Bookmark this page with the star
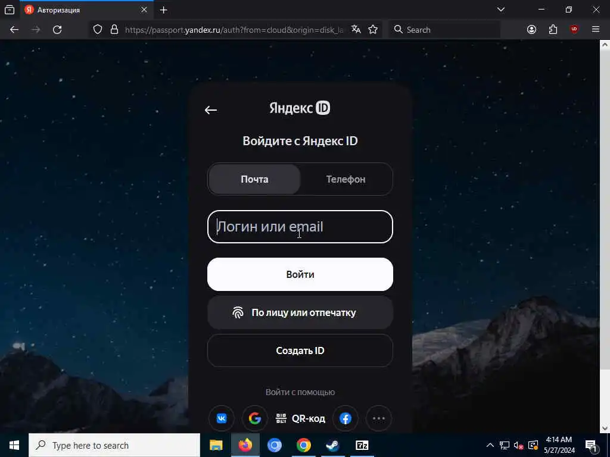The width and height of the screenshot is (610, 457). tap(373, 30)
